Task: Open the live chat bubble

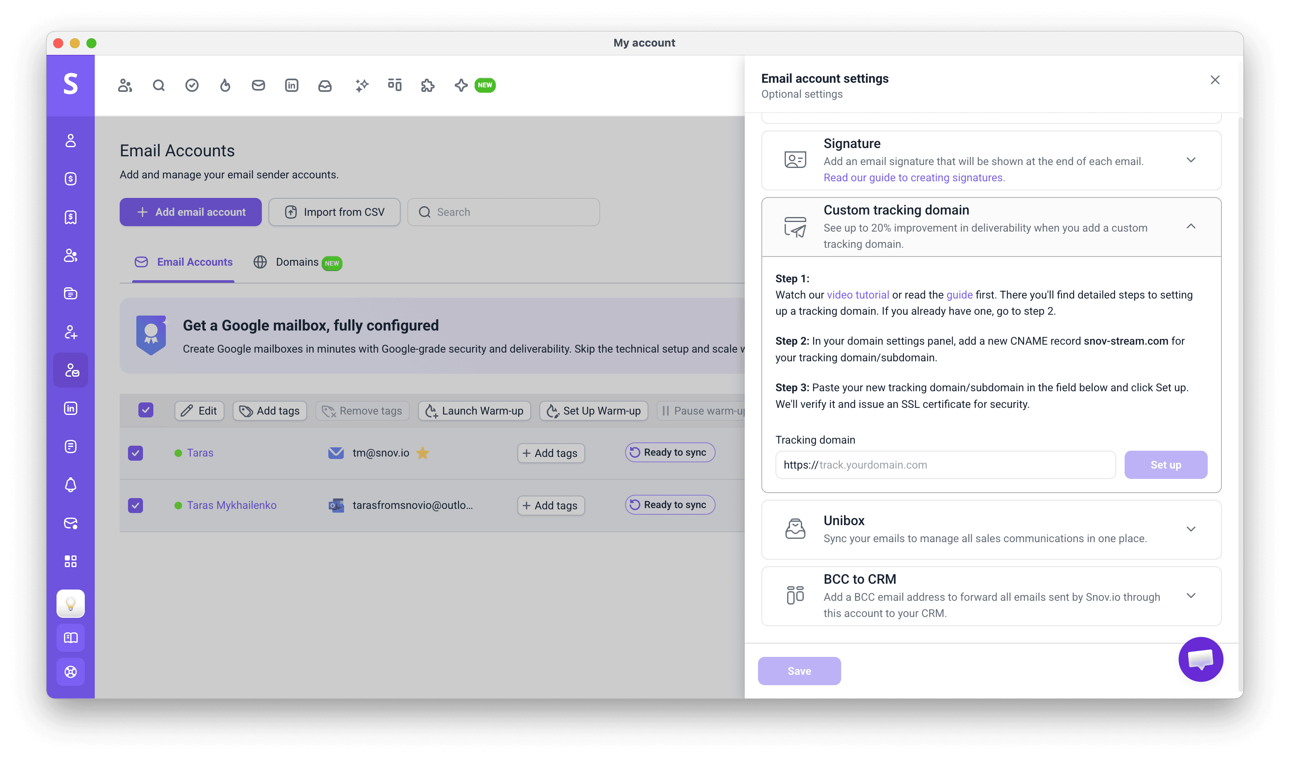Action: [1201, 660]
